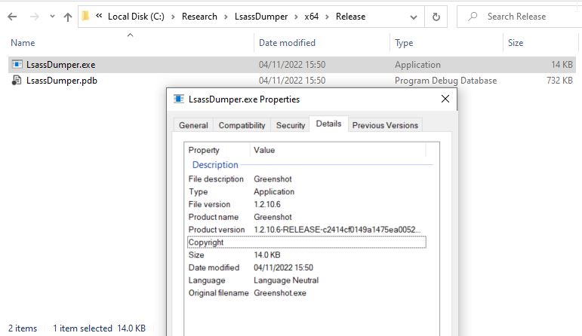Sort by Type column header

pos(404,43)
